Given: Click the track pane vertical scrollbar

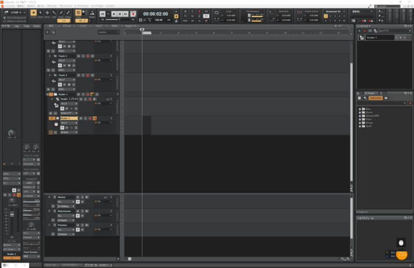Looking at the screenshot, I should coord(351,122).
